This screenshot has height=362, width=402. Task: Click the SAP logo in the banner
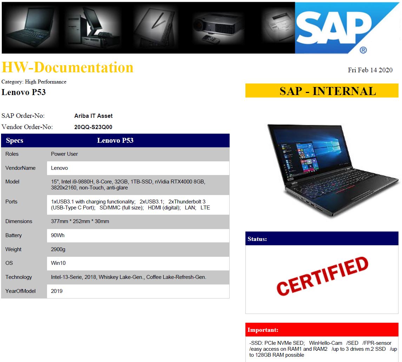click(347, 28)
